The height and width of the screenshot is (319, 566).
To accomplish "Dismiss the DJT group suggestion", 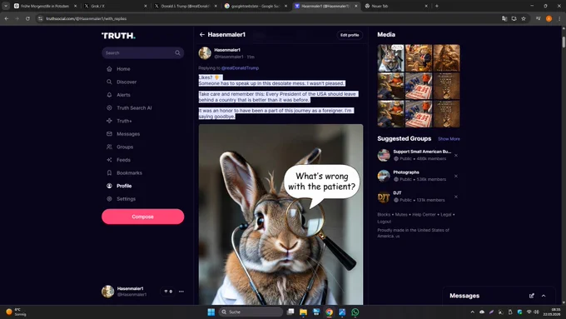I will pyautogui.click(x=456, y=197).
